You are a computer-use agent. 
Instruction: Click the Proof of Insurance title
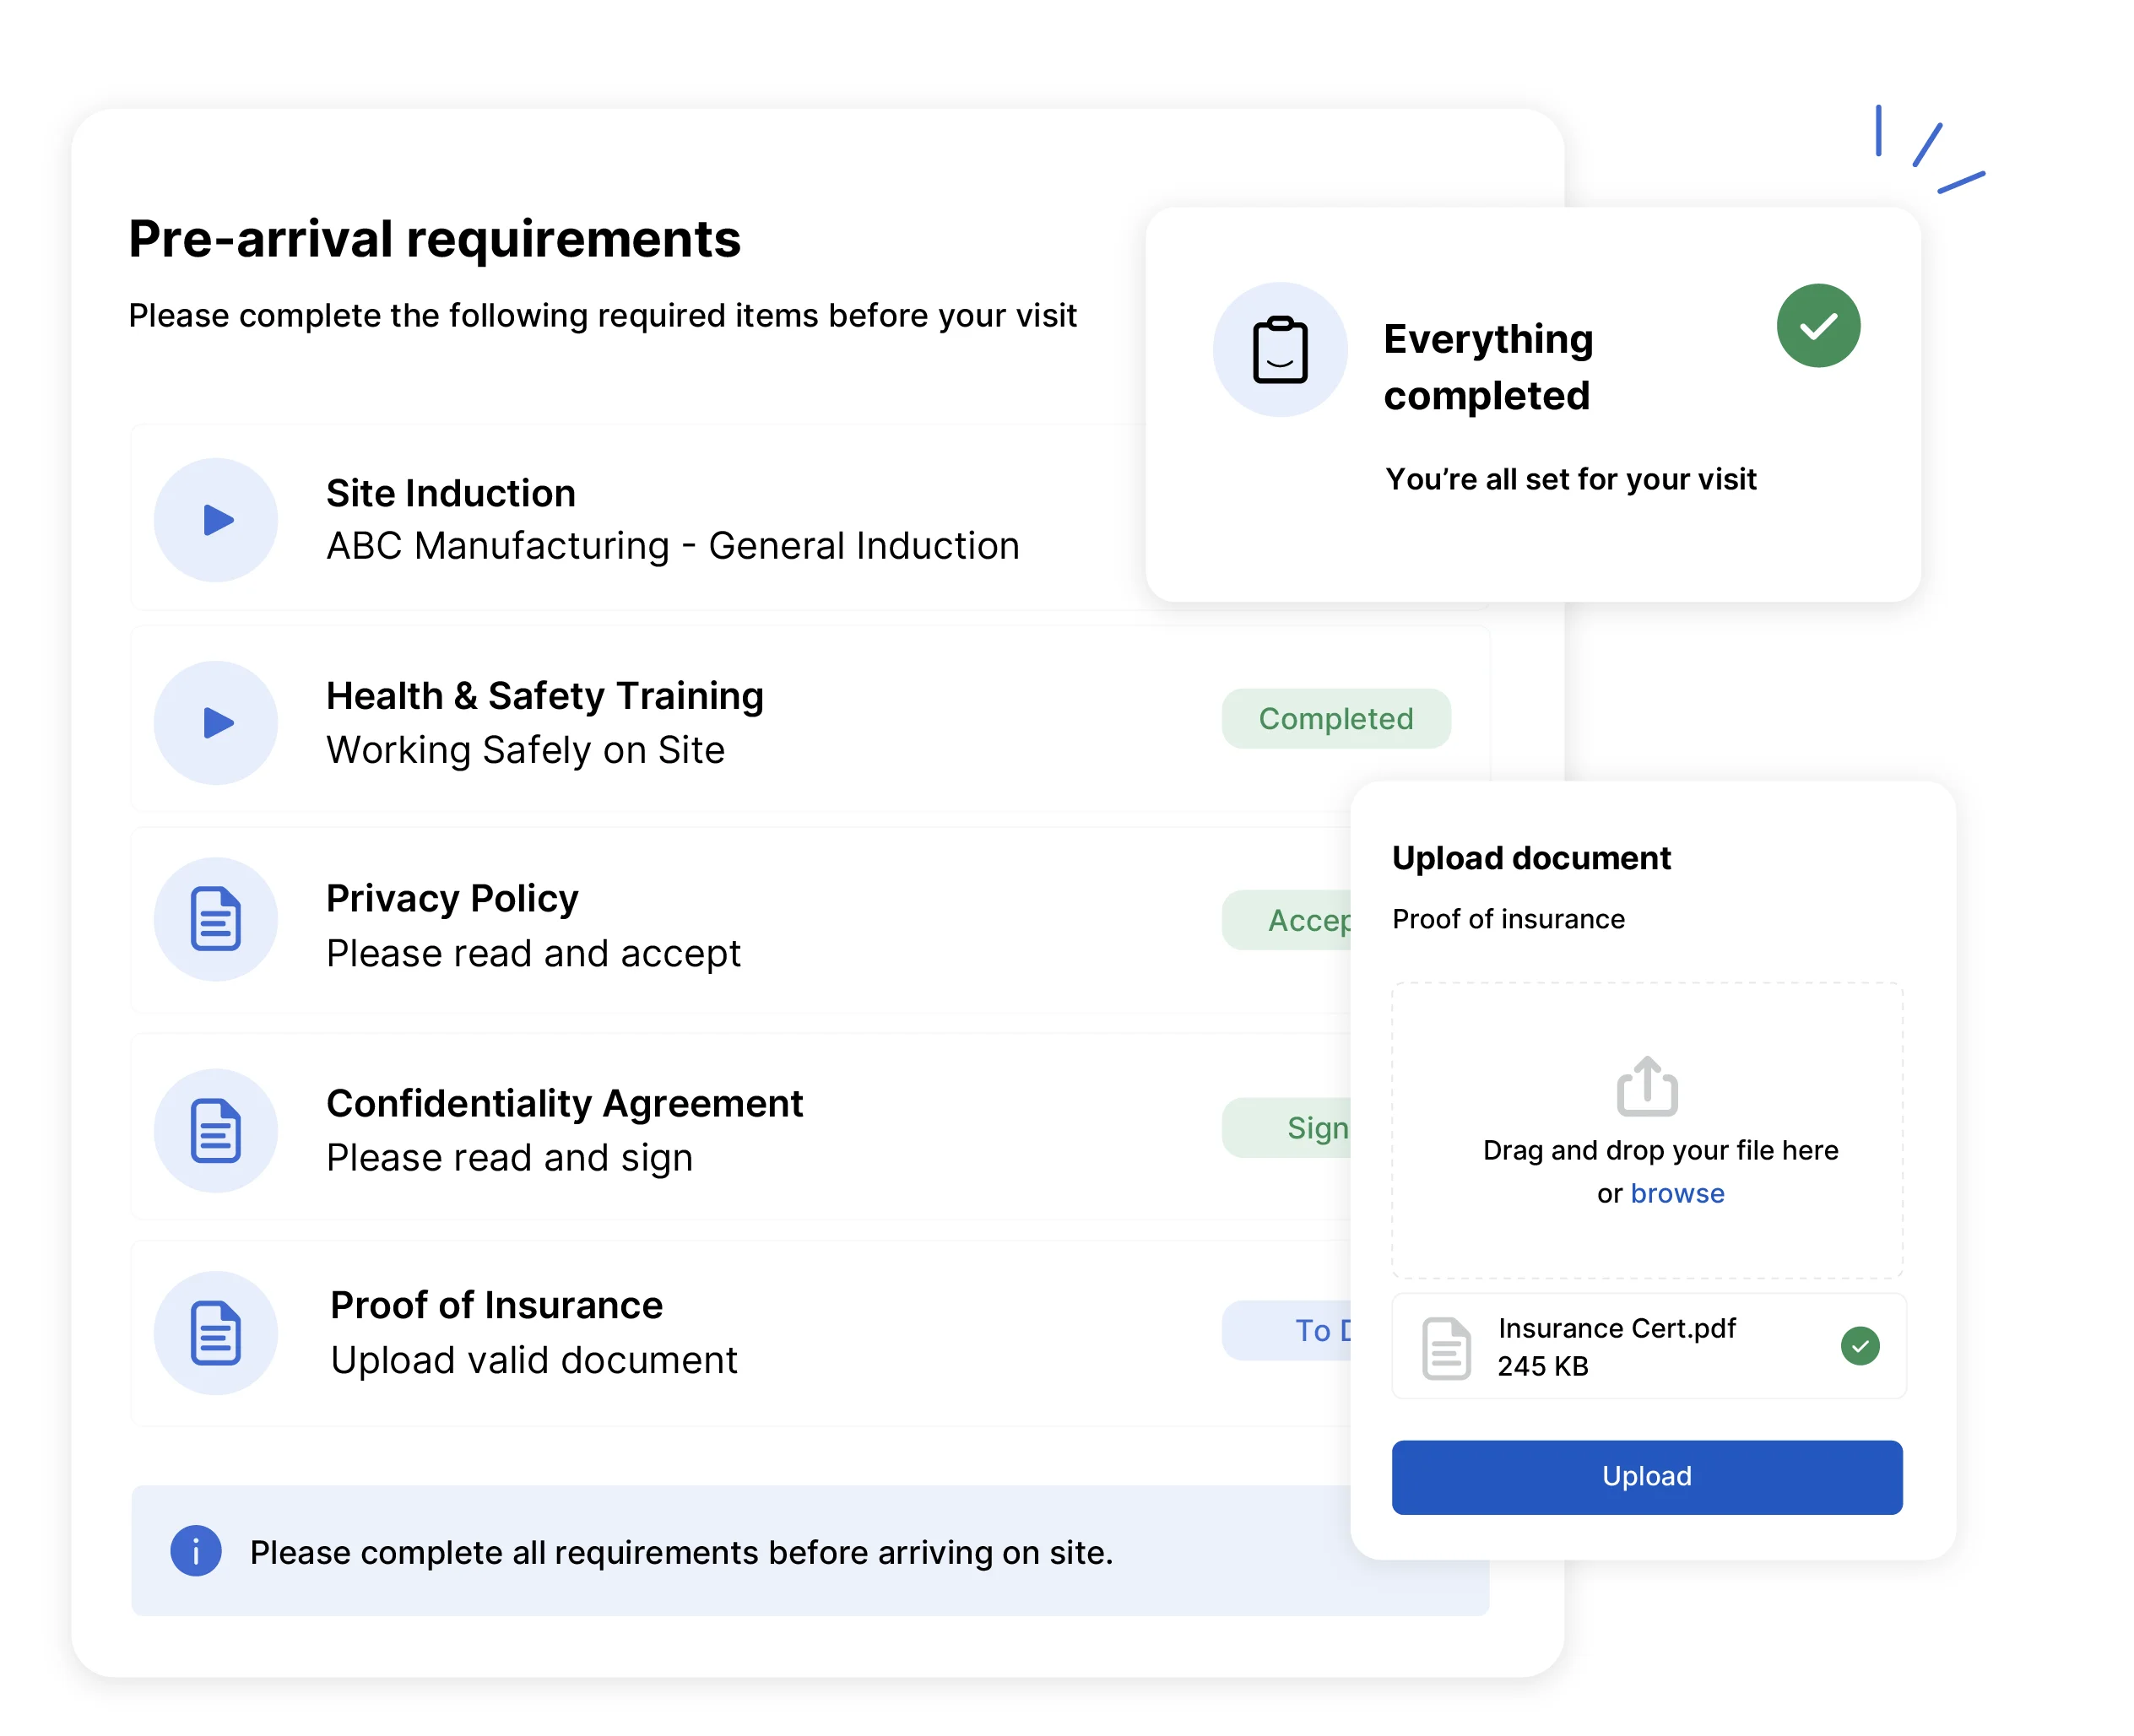click(x=497, y=1306)
